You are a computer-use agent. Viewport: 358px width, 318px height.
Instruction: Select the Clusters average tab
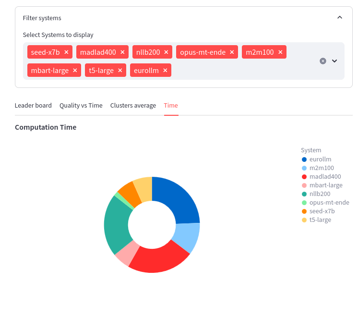pos(133,105)
